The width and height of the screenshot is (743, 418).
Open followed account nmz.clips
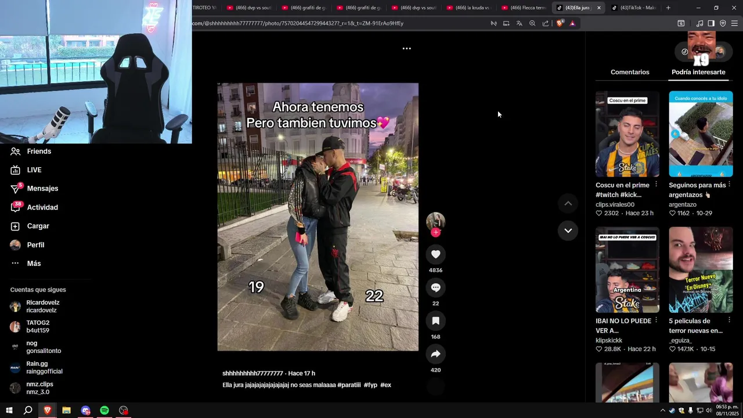coord(33,388)
